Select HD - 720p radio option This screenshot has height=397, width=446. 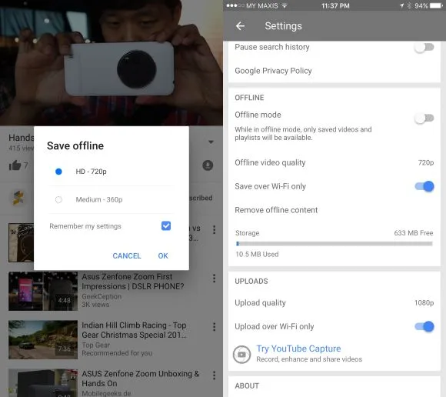[x=58, y=172]
